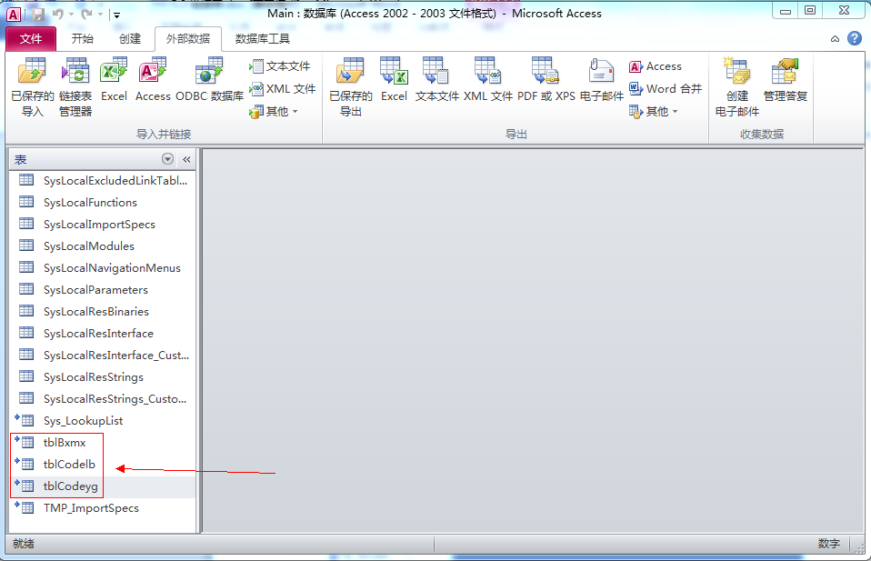This screenshot has width=871, height=561.
Task: Import from ODBC database (ODBC 数据库)
Action: coord(209,80)
